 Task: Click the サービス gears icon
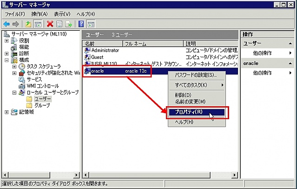(x=22, y=79)
